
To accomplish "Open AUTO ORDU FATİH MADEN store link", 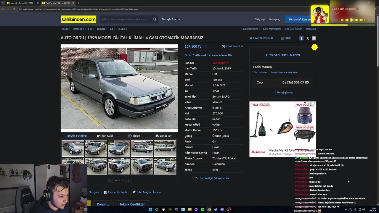I will pyautogui.click(x=283, y=55).
